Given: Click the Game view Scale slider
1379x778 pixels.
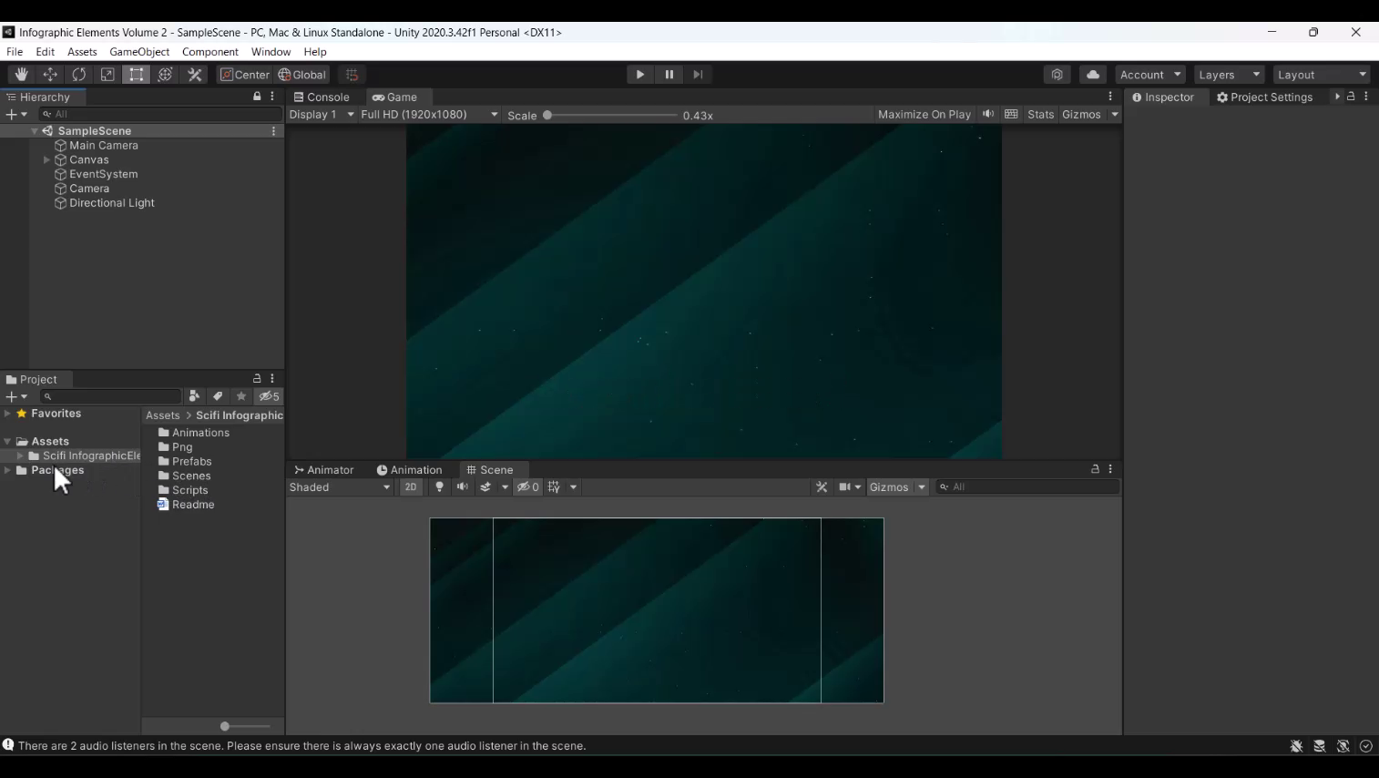Looking at the screenshot, I should (612, 116).
